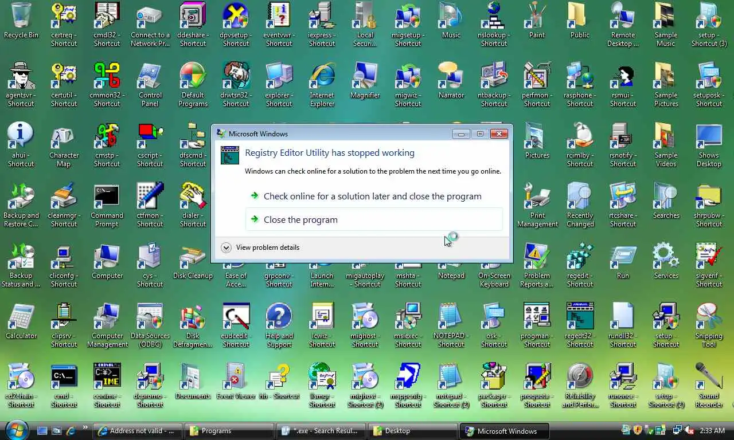Open the Run desktop icon
Viewport: 734px width, 440px height.
pos(623,261)
